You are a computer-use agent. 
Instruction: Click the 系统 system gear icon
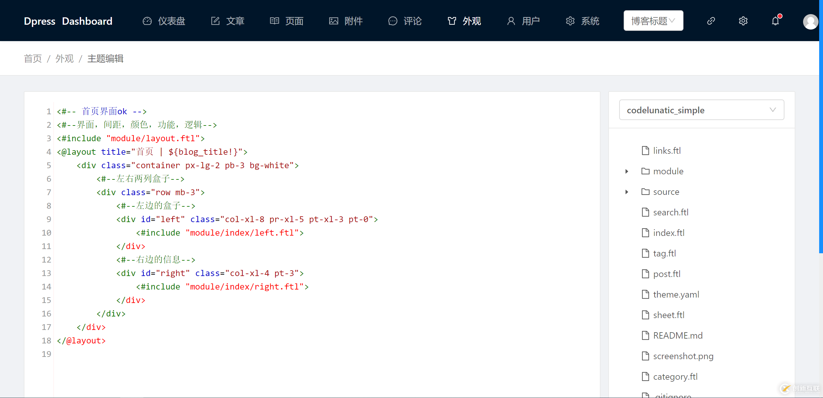tap(570, 21)
